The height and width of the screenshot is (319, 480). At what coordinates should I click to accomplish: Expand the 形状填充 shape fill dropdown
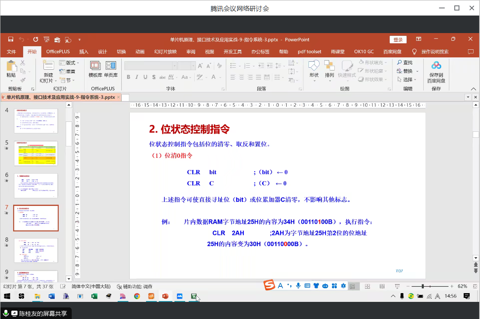pos(373,63)
